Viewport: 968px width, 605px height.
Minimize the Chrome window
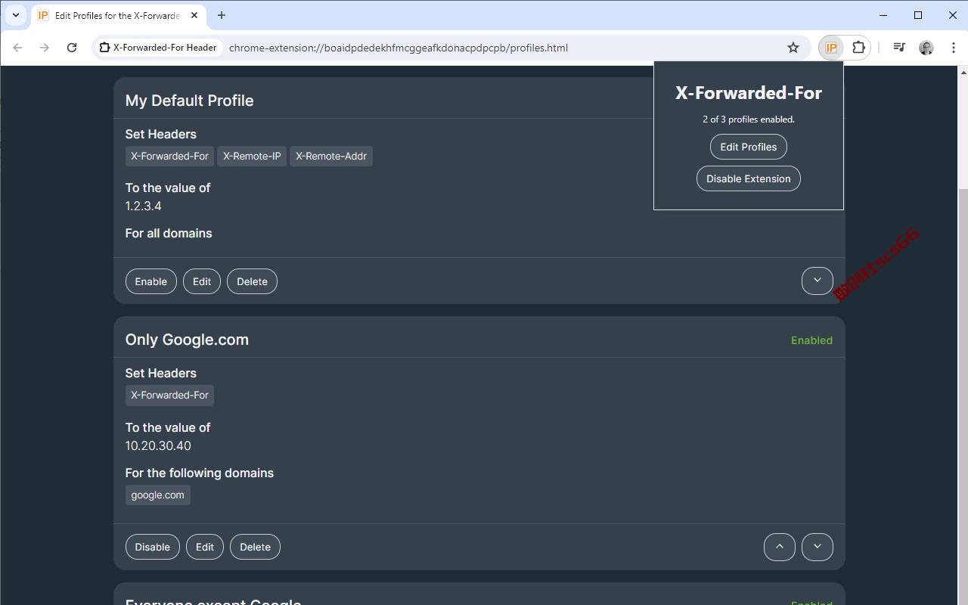884,15
